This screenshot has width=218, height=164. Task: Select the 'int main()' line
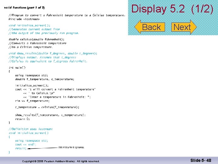pos(17,68)
